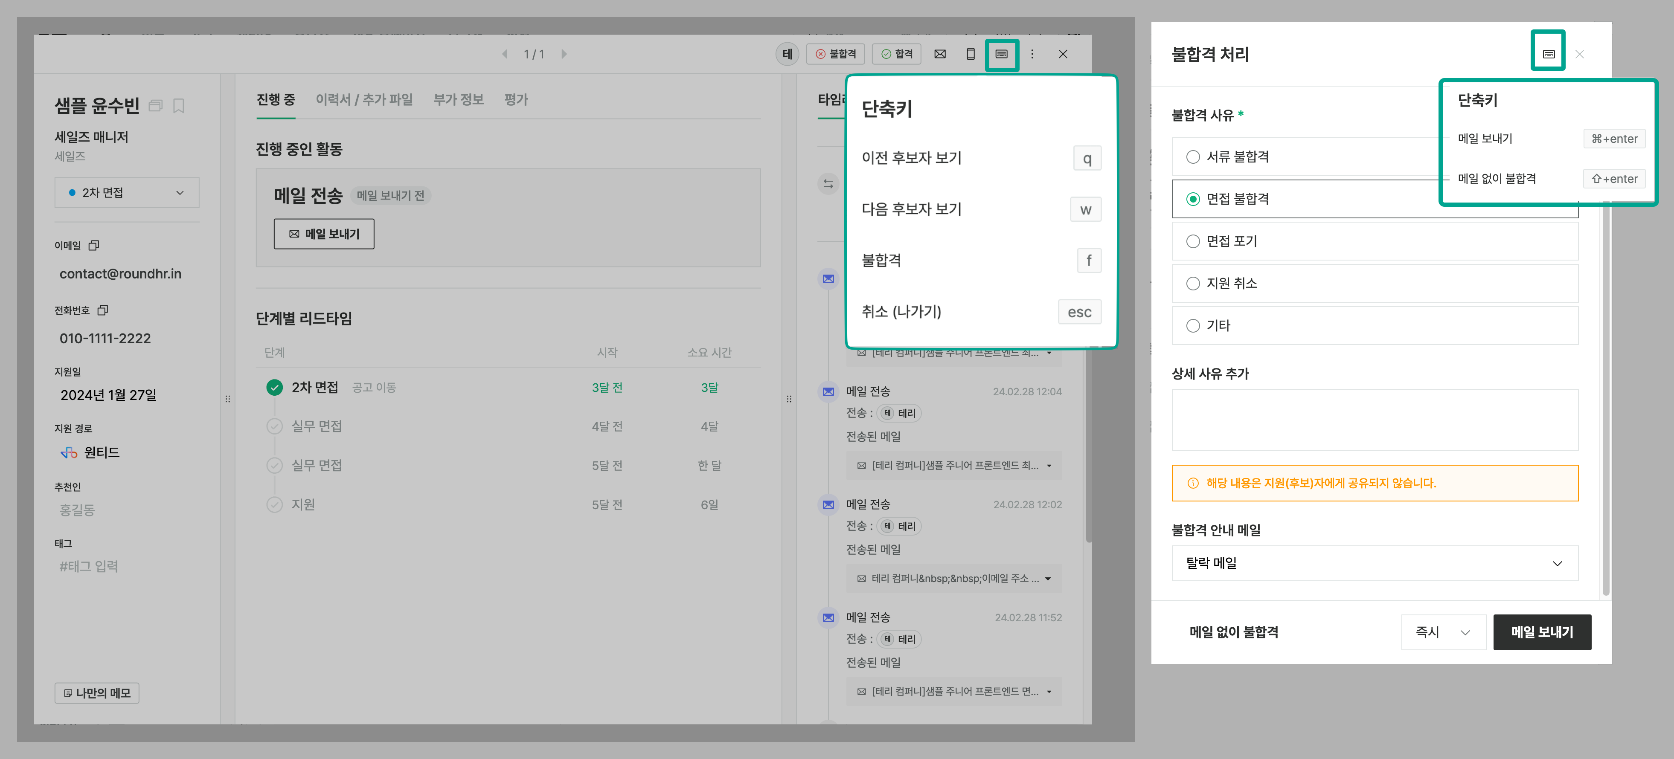Copy phone number using copy icon
Image resolution: width=1674 pixels, height=759 pixels.
click(103, 310)
